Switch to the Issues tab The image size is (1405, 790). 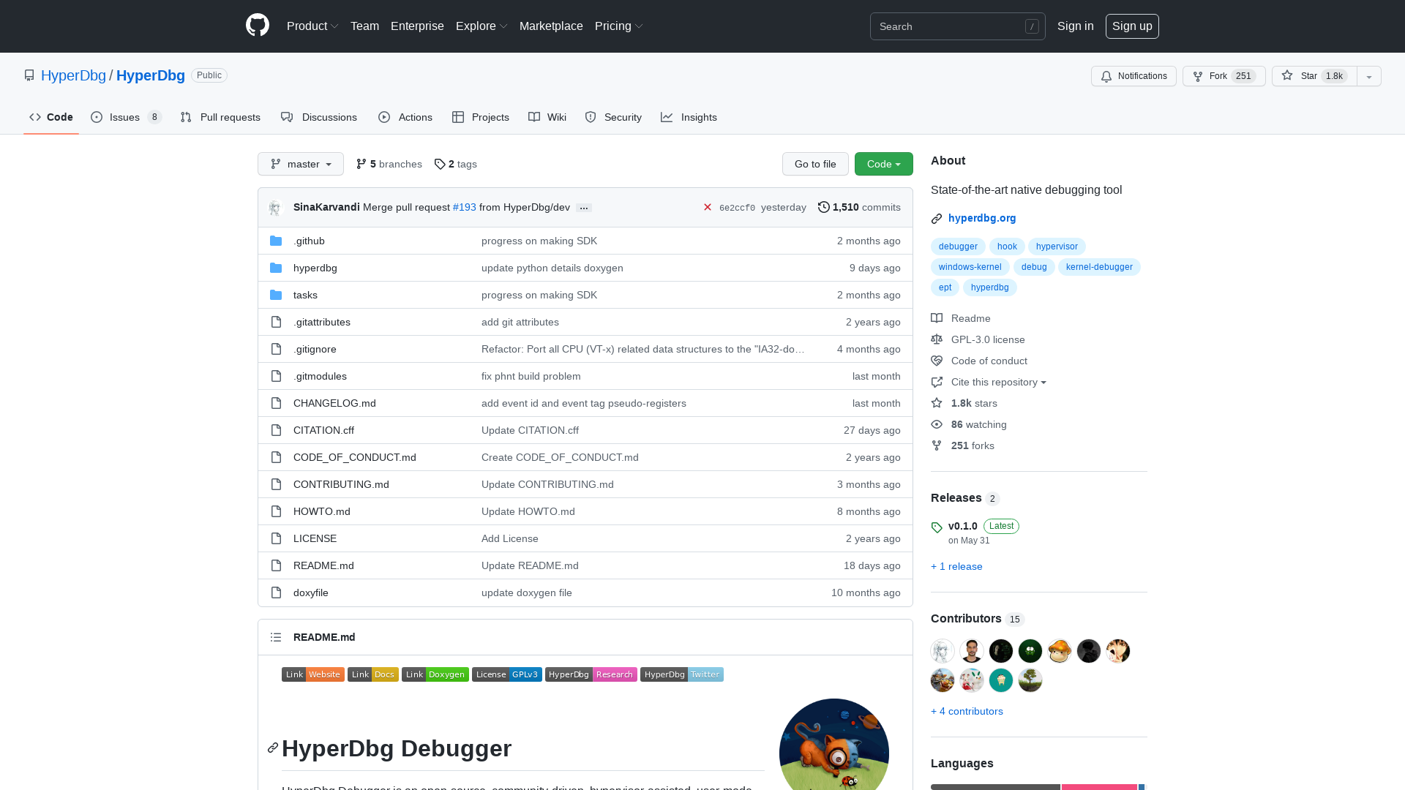[126, 117]
